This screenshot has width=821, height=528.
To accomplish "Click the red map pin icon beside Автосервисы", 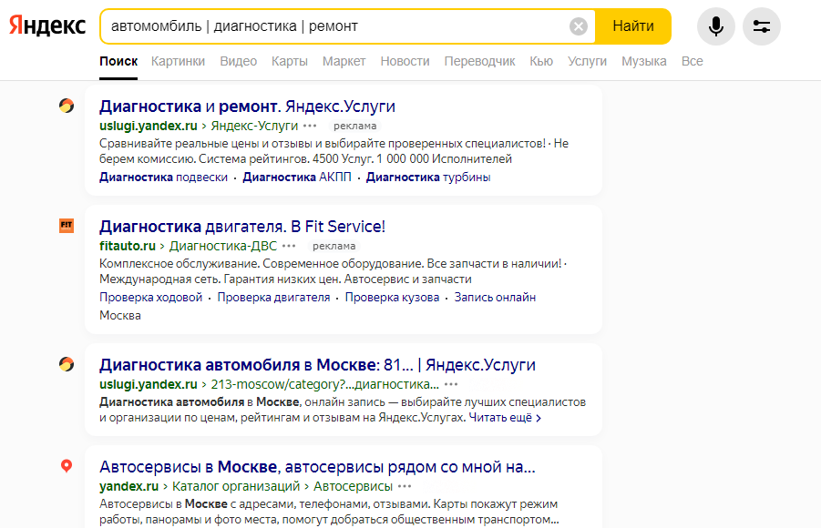I will pyautogui.click(x=67, y=466).
